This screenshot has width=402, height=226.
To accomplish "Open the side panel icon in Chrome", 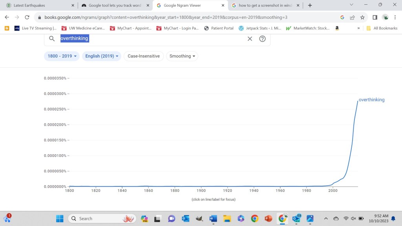I will pos(375,17).
